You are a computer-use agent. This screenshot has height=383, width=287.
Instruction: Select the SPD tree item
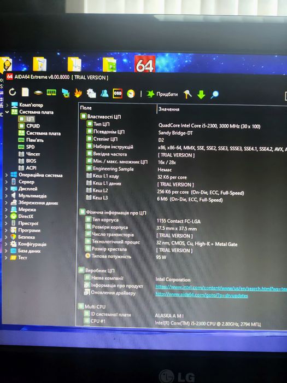27,147
